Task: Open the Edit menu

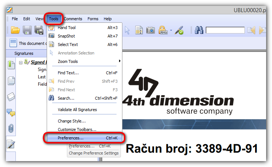Action: coord(26,19)
